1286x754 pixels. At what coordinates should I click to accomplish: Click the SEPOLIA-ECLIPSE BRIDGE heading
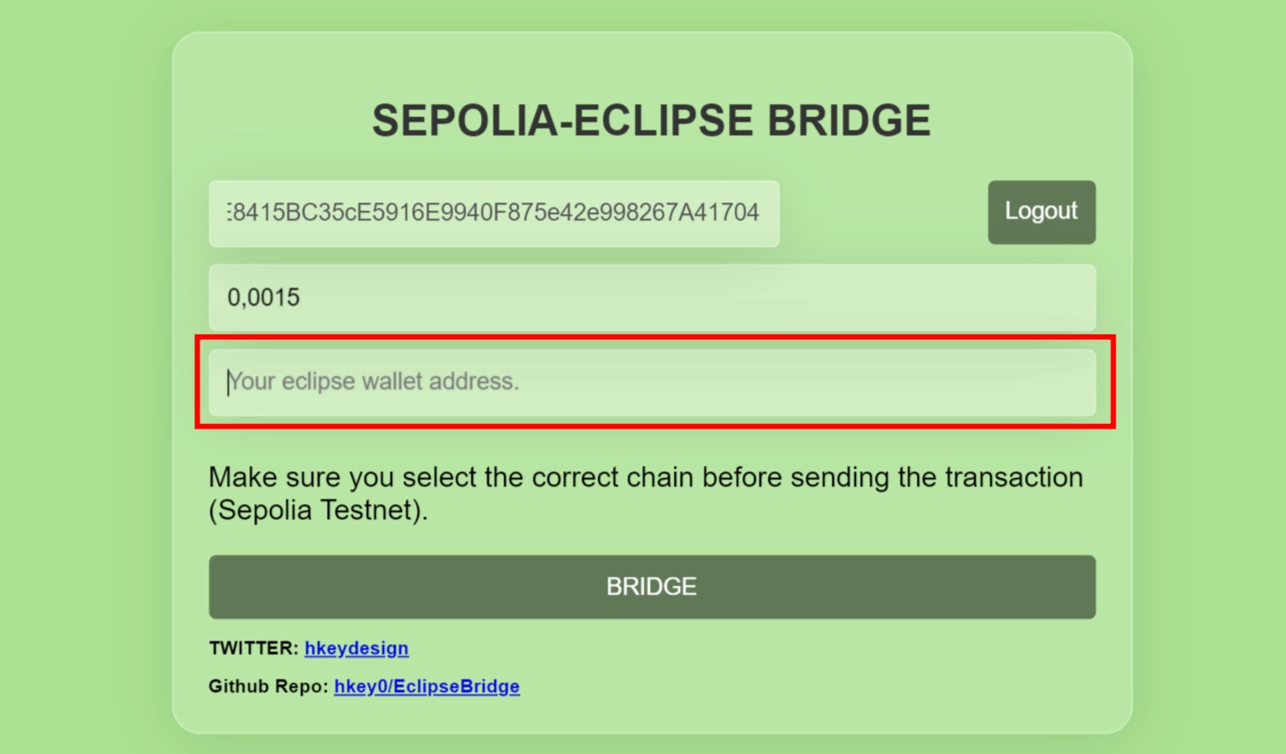point(651,120)
